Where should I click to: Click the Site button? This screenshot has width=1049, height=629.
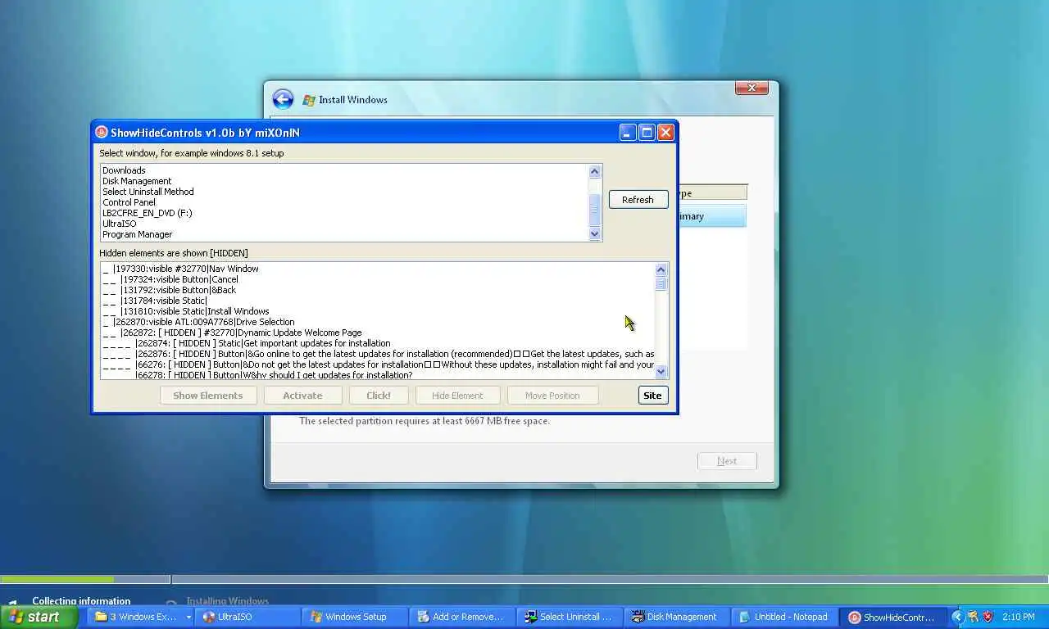[x=652, y=396]
